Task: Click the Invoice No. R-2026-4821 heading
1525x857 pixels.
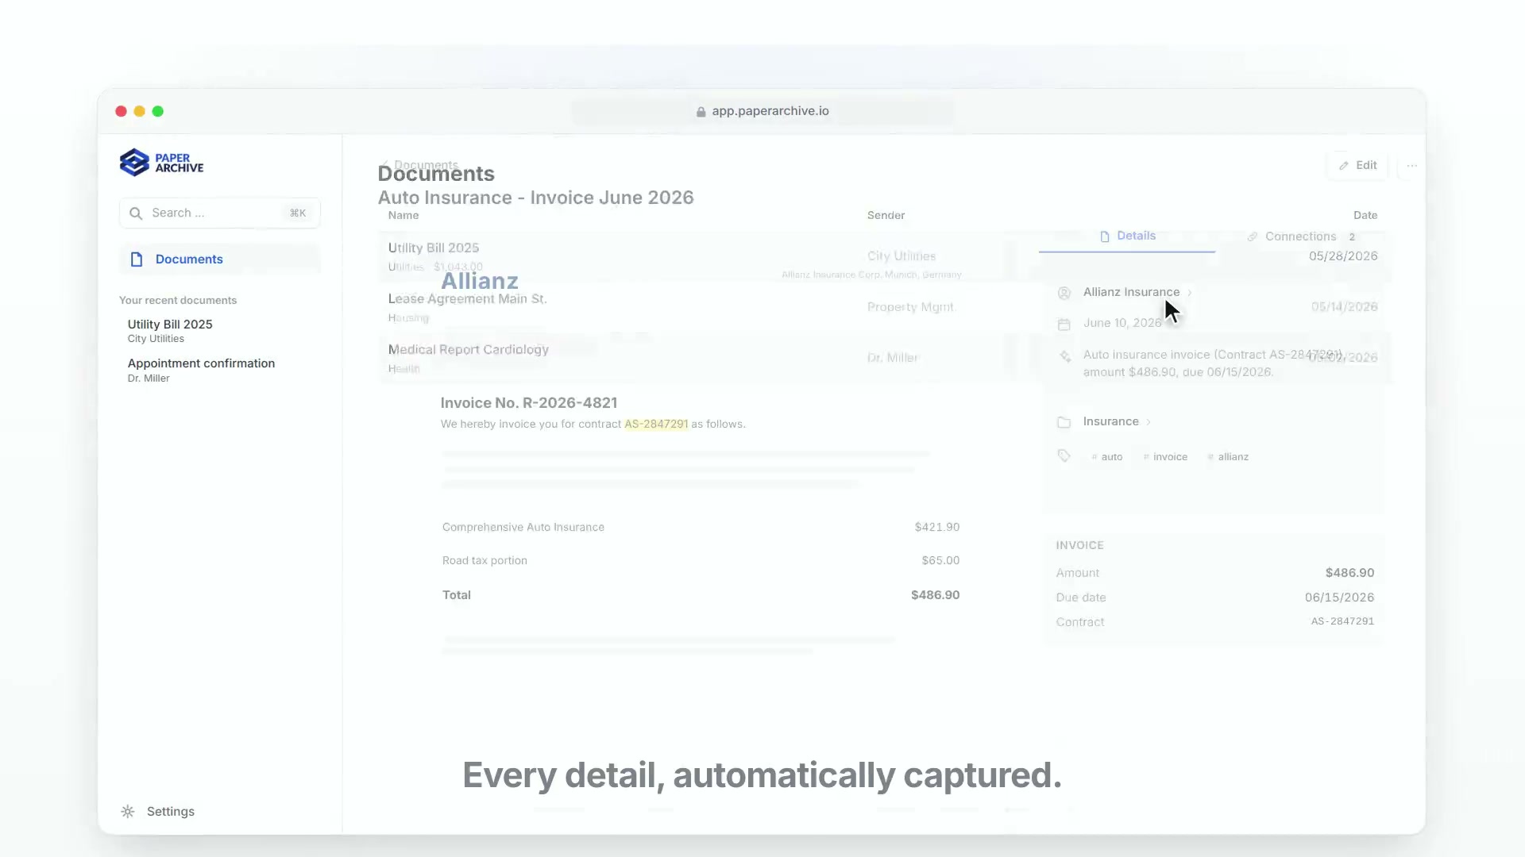Action: 529,403
